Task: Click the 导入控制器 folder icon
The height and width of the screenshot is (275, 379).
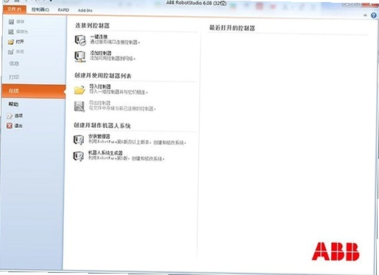Action: pos(80,90)
